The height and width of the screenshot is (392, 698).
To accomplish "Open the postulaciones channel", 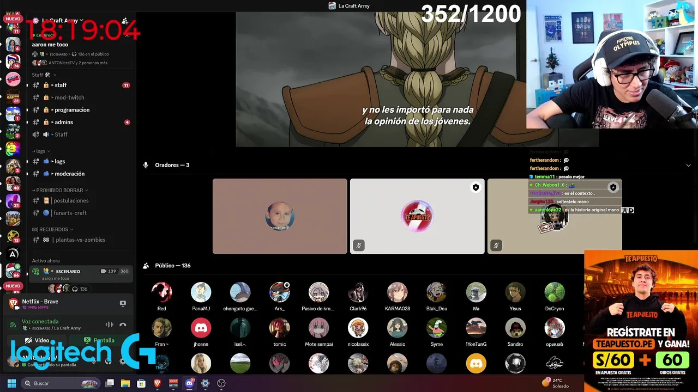I will pyautogui.click(x=81, y=200).
